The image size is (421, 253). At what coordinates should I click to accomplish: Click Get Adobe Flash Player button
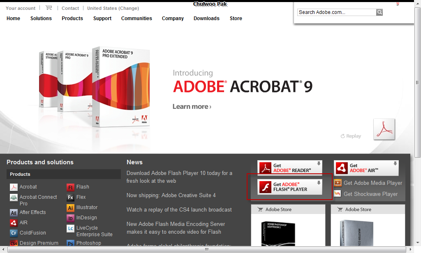pos(290,187)
